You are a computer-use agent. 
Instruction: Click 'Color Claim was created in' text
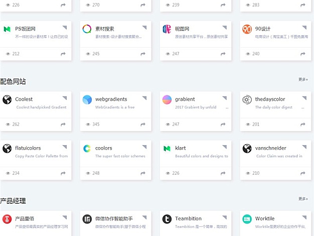[279, 156]
